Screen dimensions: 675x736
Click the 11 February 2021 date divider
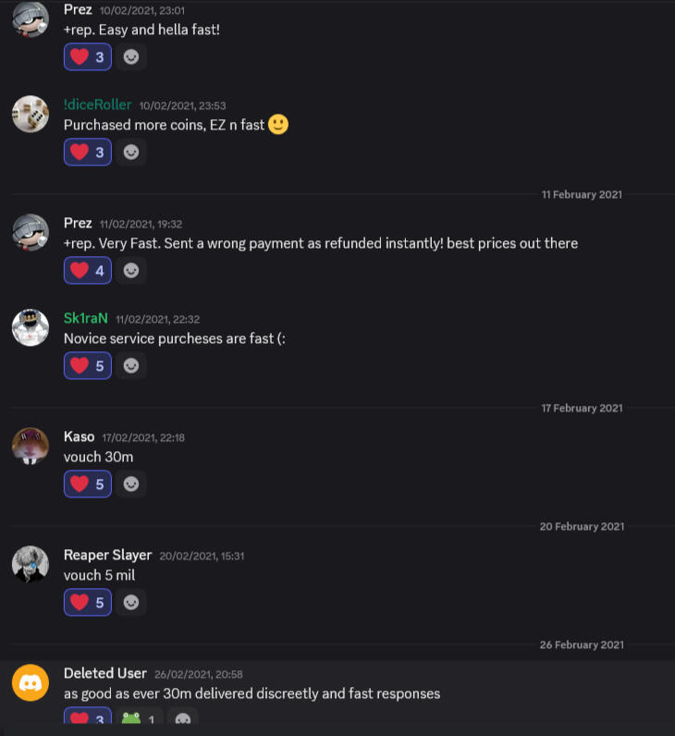click(582, 194)
